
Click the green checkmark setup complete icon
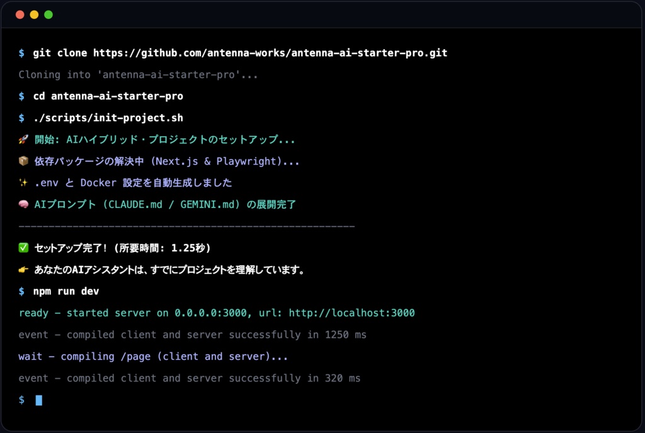tap(23, 248)
